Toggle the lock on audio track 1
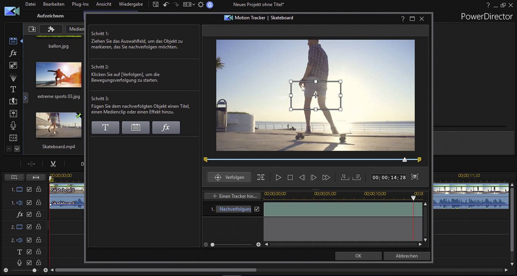The height and width of the screenshot is (276, 517). point(39,203)
